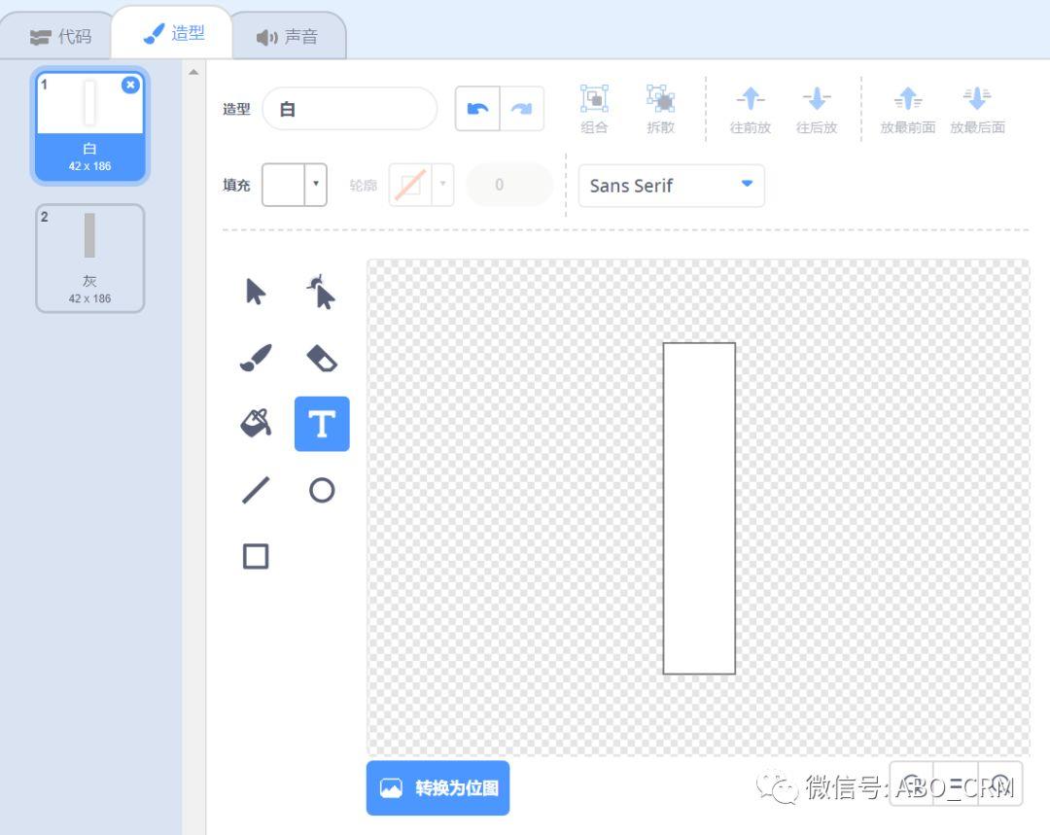
Task: Delete costume 1 with the x button
Action: click(x=130, y=85)
